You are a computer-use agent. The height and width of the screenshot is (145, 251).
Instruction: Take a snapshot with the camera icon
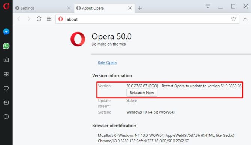coord(6,60)
